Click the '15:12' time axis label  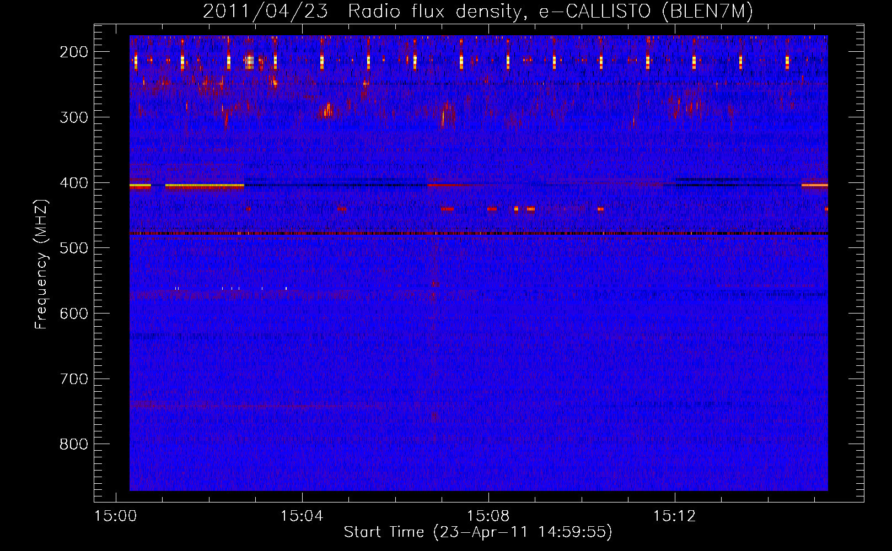point(674,516)
